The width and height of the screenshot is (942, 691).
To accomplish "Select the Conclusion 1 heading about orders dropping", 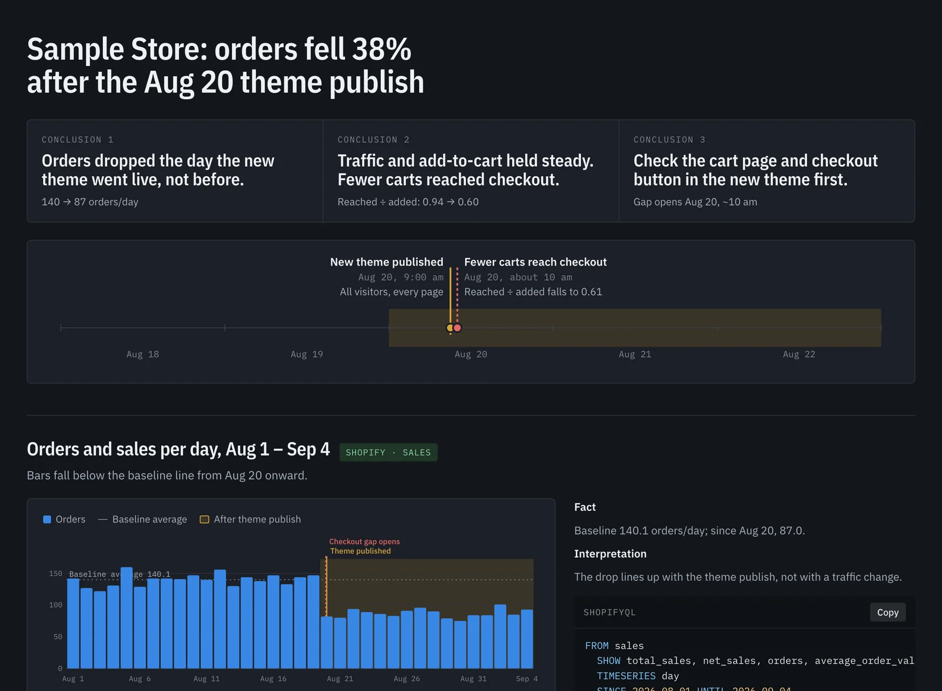I will (158, 170).
